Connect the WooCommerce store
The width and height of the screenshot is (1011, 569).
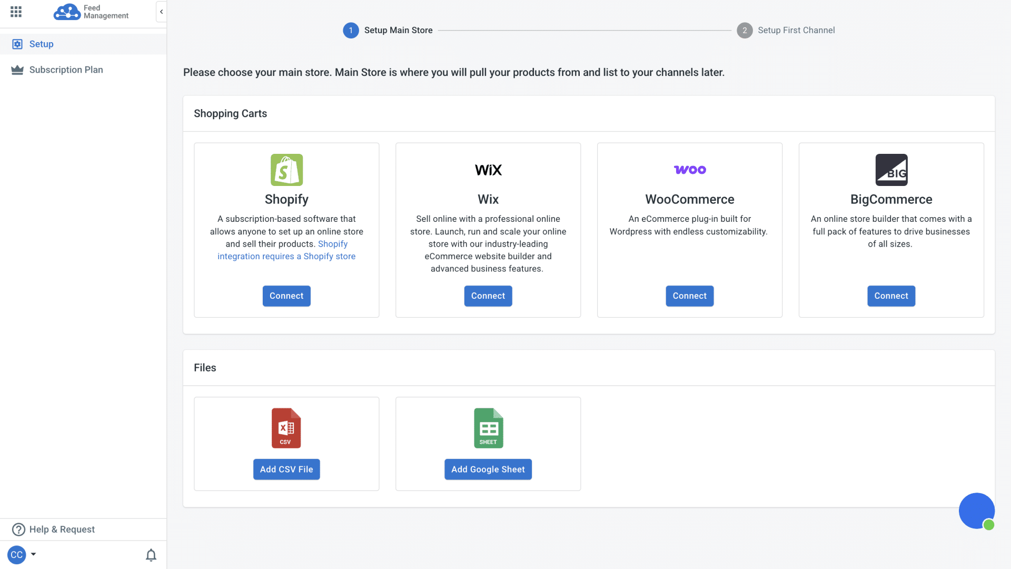[x=690, y=296]
